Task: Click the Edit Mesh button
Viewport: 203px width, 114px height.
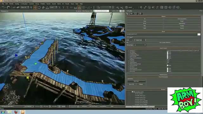Action: coord(136,81)
